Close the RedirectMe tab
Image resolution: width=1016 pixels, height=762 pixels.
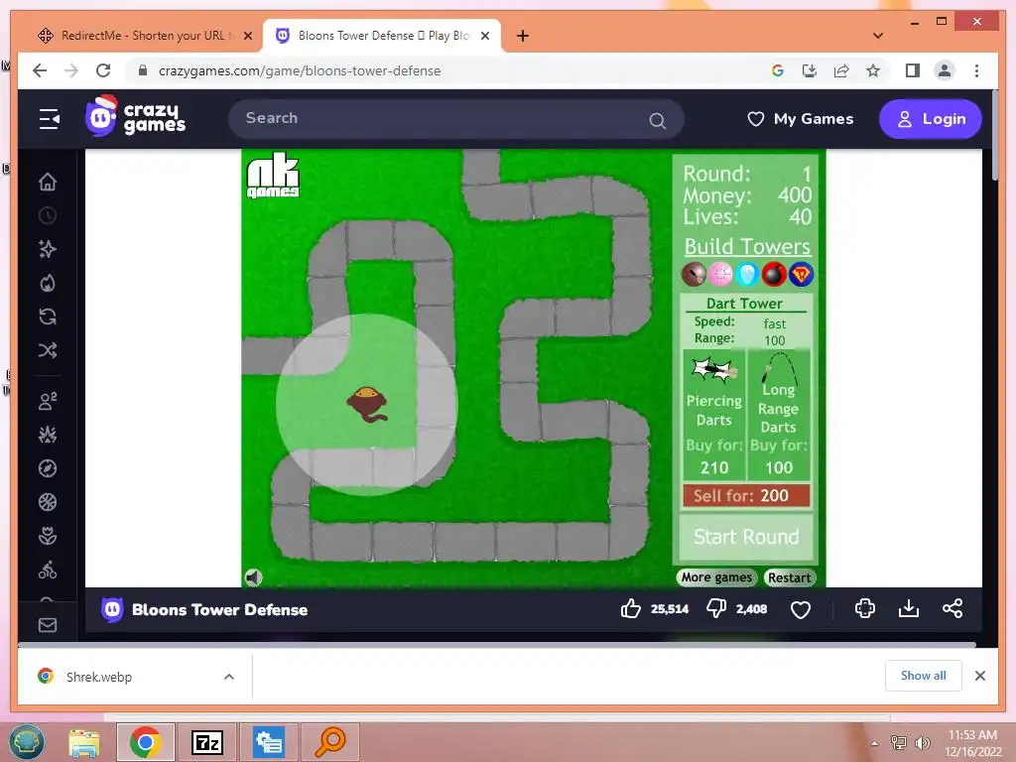[x=247, y=36]
